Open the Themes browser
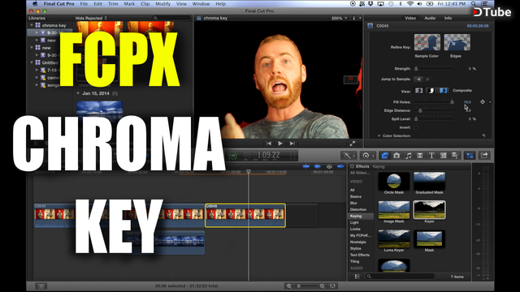This screenshot has width=520, height=292. tap(455, 155)
